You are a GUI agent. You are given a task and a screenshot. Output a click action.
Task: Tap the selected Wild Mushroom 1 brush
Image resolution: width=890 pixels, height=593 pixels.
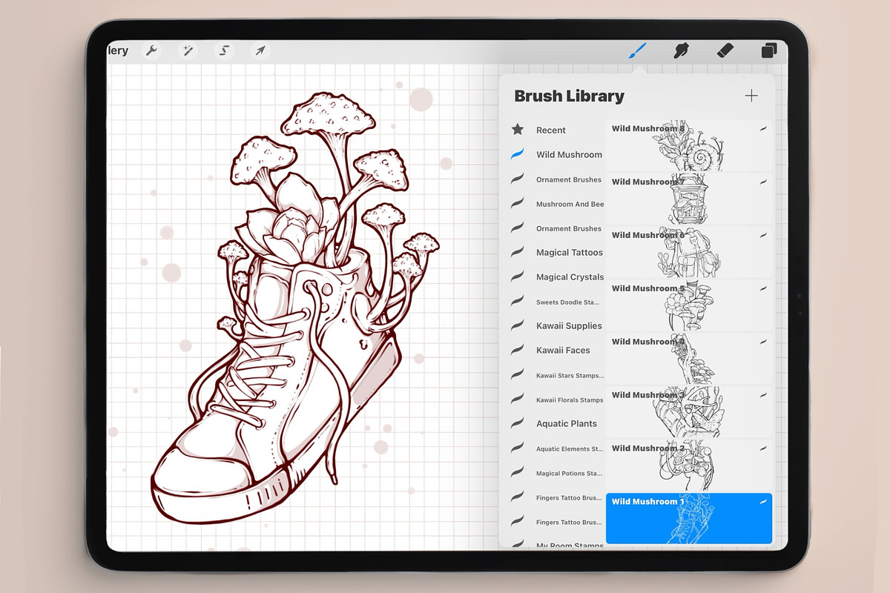[689, 519]
